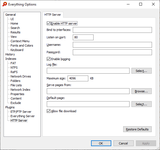Open the Everything Server plugin settings

[22, 116]
